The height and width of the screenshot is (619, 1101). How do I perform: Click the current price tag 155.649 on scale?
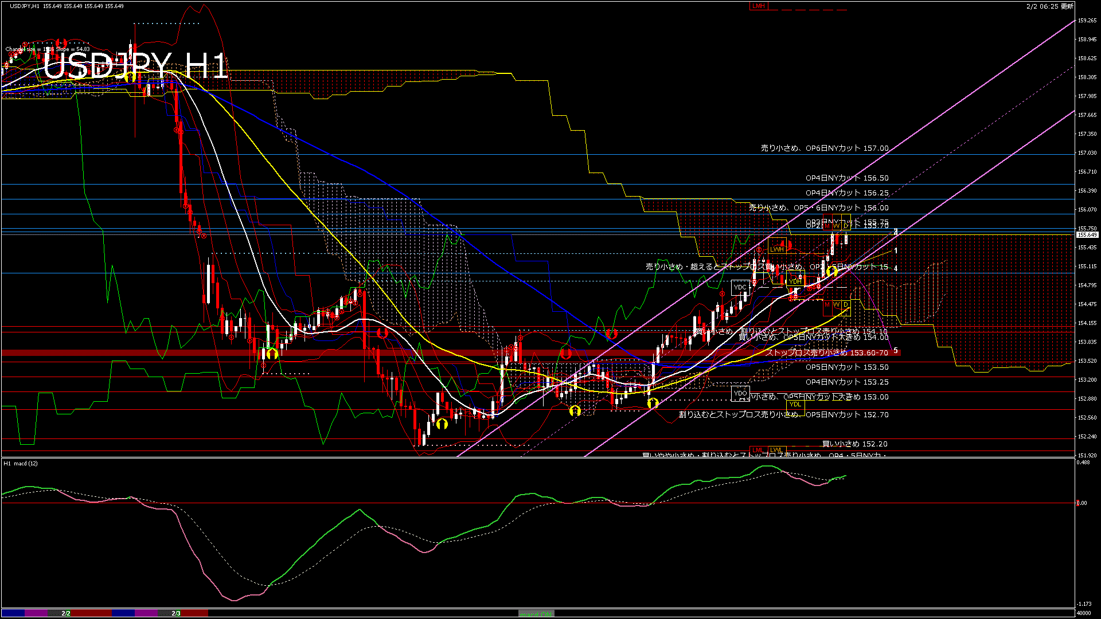[1087, 235]
